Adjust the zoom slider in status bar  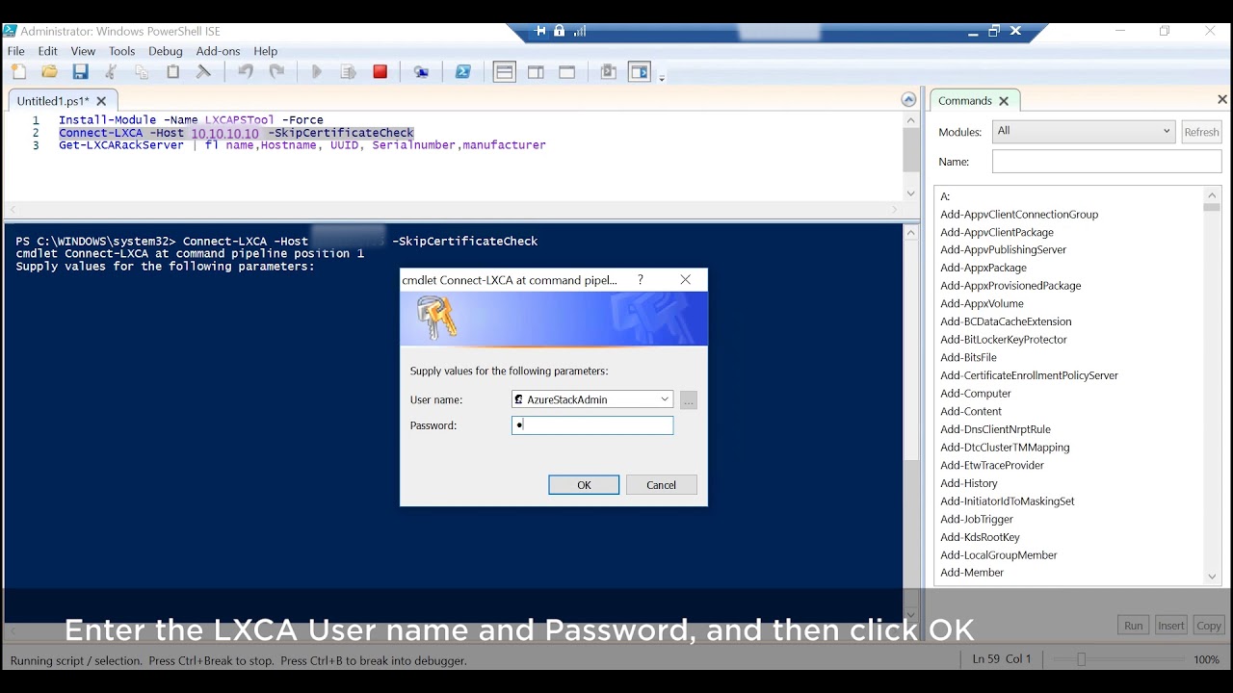[1081, 659]
